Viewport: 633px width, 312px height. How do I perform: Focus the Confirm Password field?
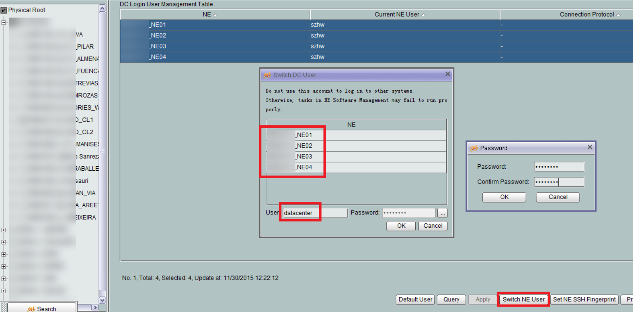[559, 182]
